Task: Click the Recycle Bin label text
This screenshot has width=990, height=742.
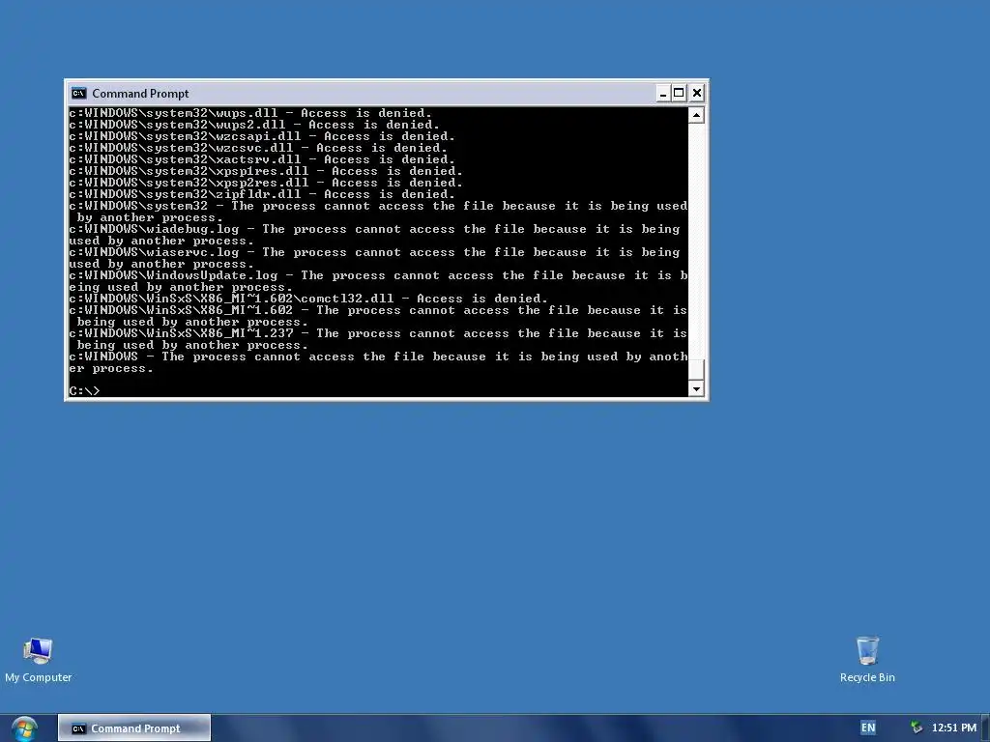Action: [x=867, y=677]
